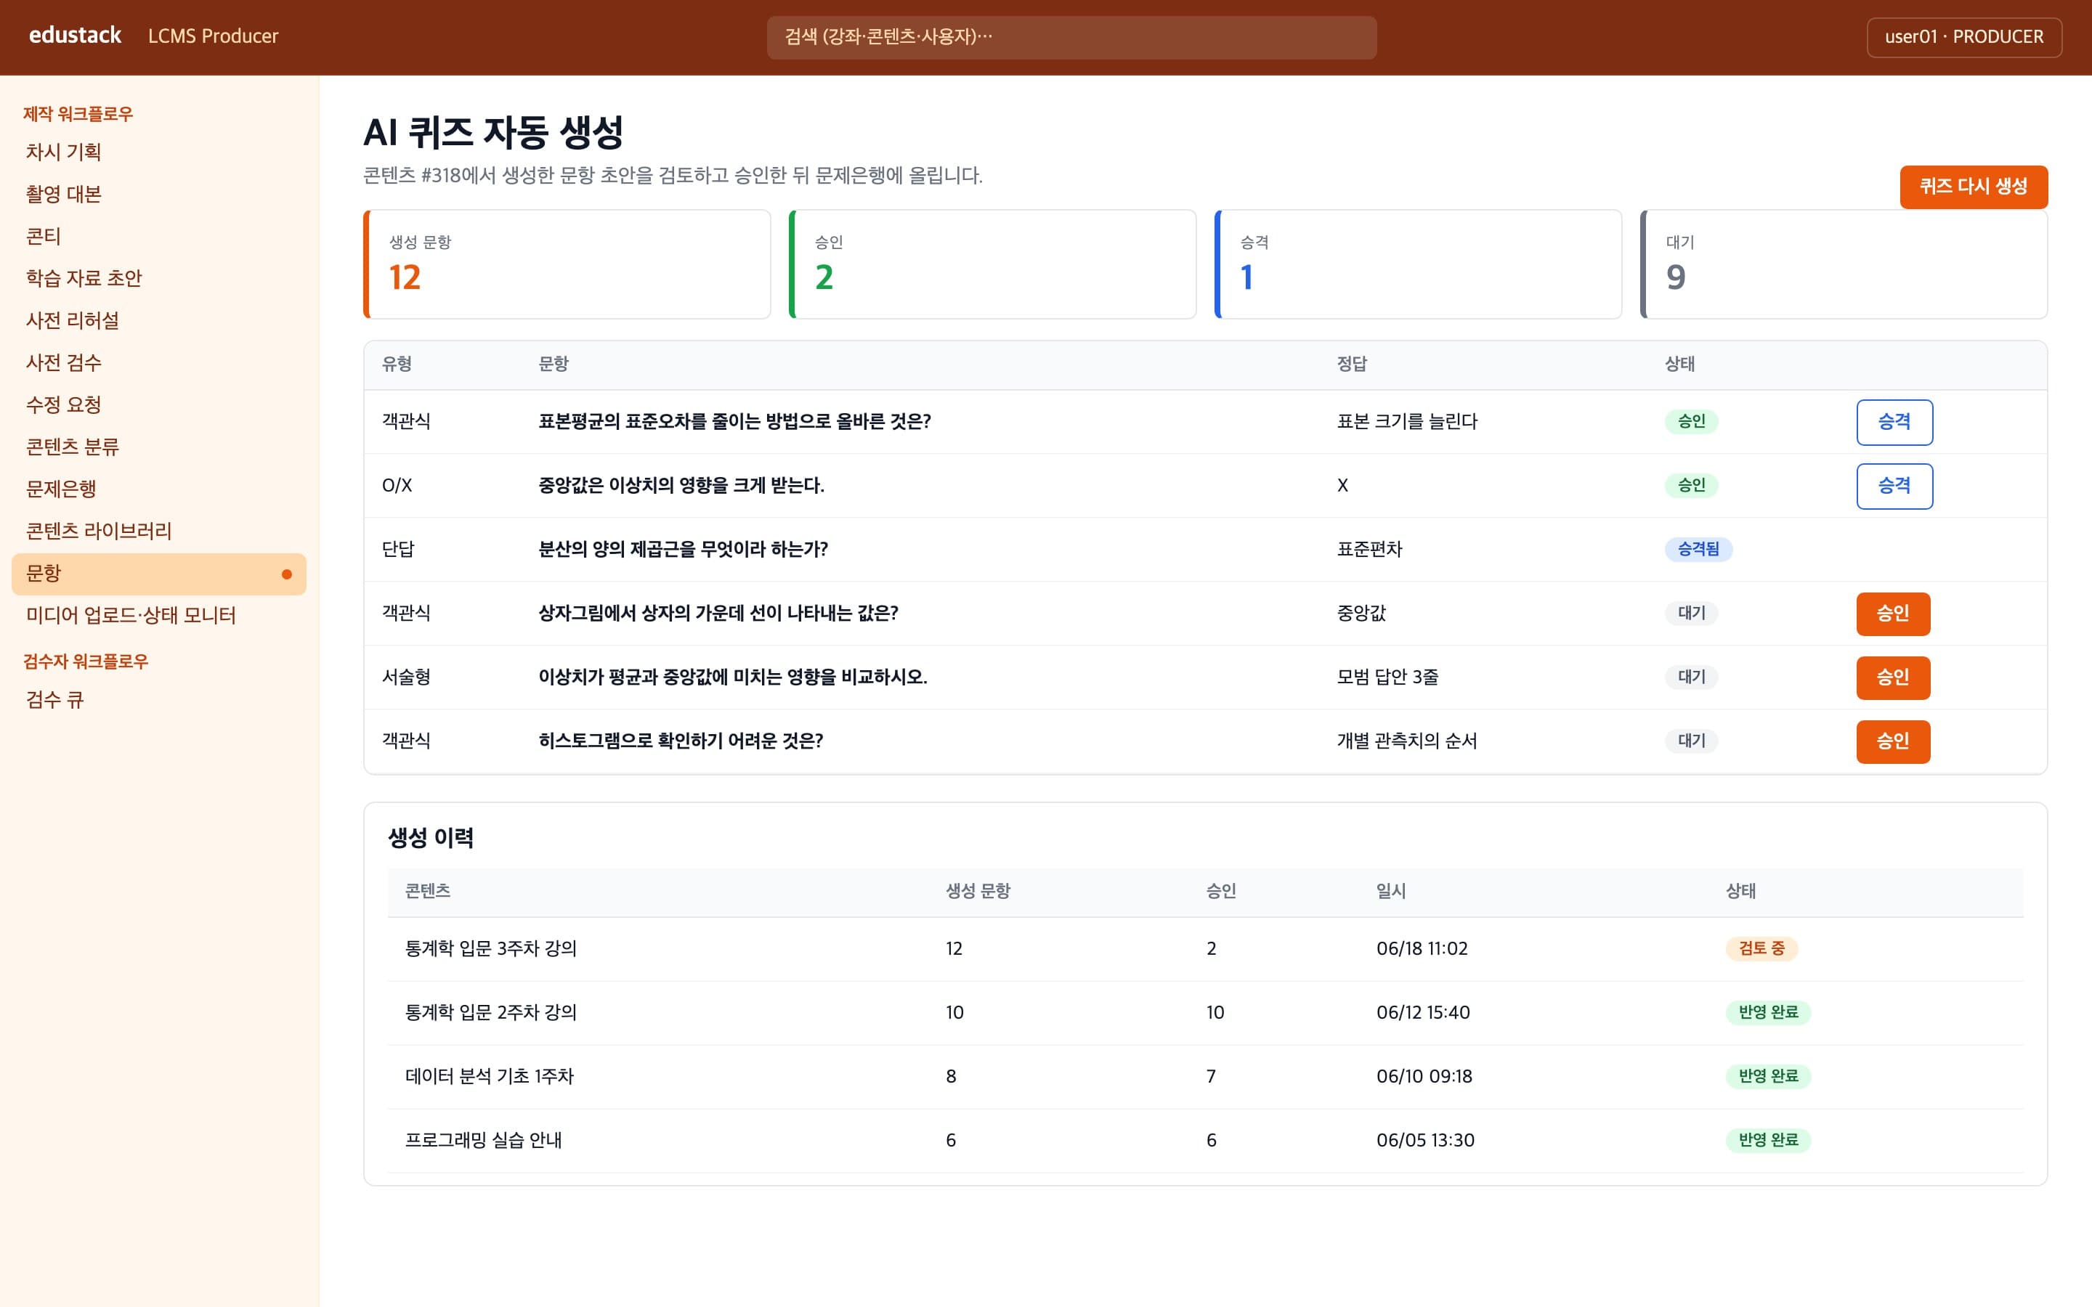Click the date 06/18 11:02
2092x1307 pixels.
click(1422, 949)
